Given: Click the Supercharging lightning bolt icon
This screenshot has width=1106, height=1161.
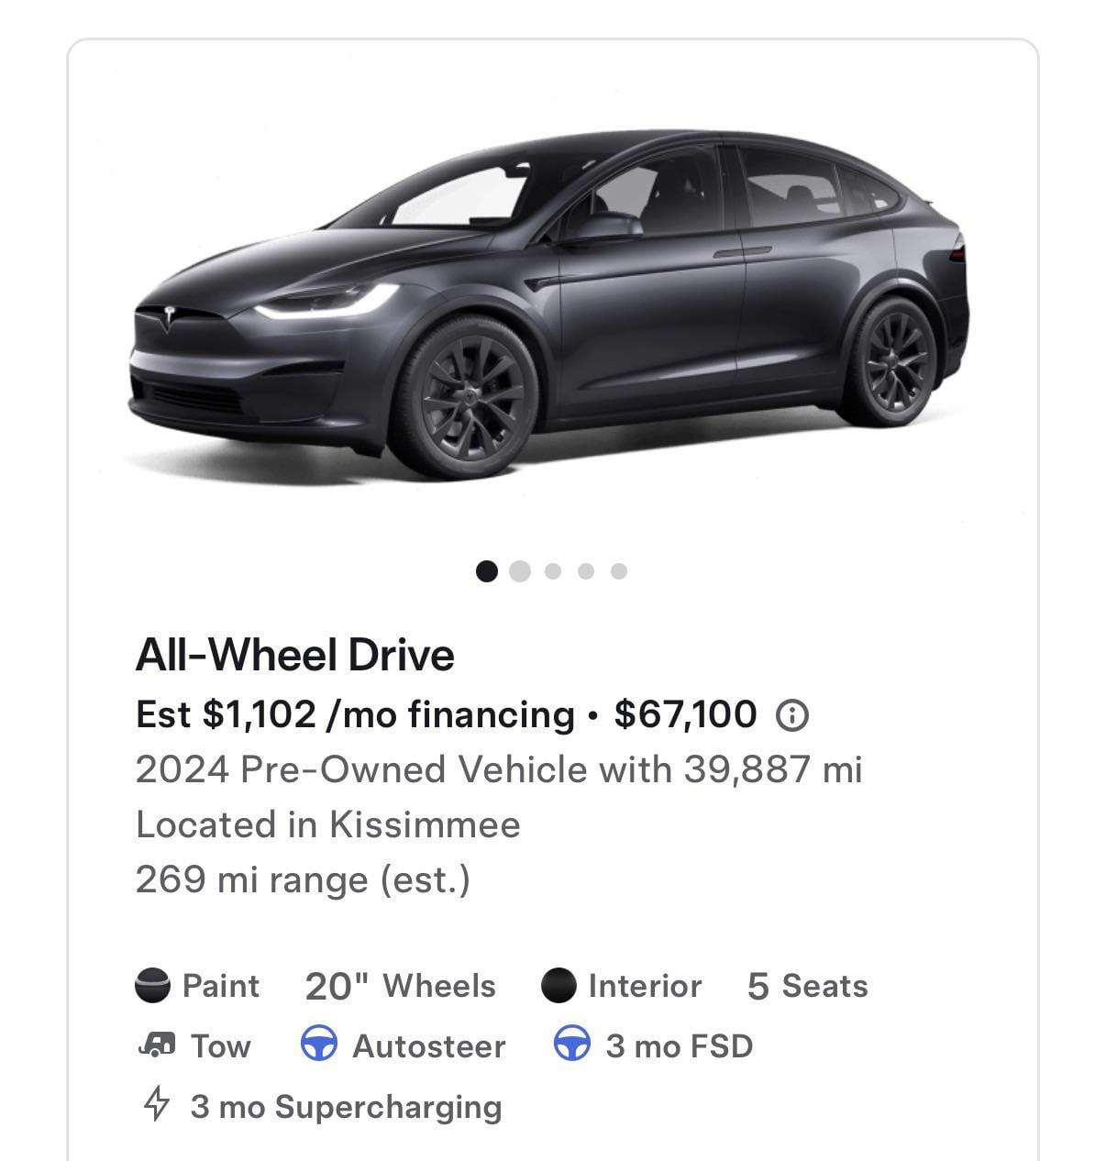Looking at the screenshot, I should (x=157, y=1104).
